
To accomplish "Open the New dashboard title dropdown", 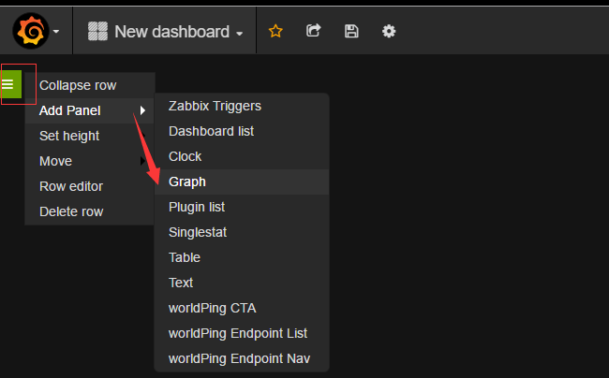I will coord(179,32).
